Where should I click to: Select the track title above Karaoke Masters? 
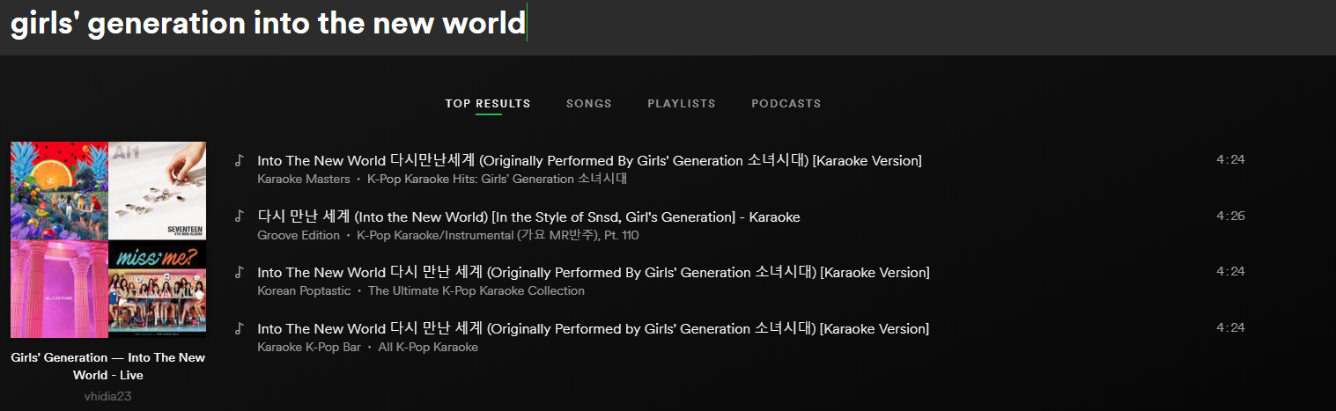pos(589,160)
